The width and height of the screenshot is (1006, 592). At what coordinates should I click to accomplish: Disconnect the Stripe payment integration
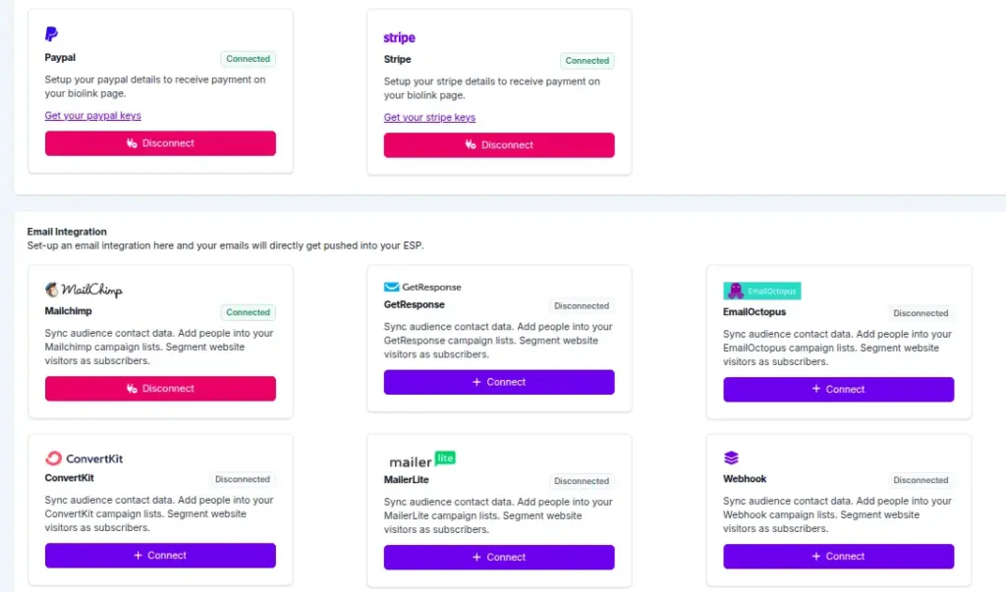click(x=499, y=144)
